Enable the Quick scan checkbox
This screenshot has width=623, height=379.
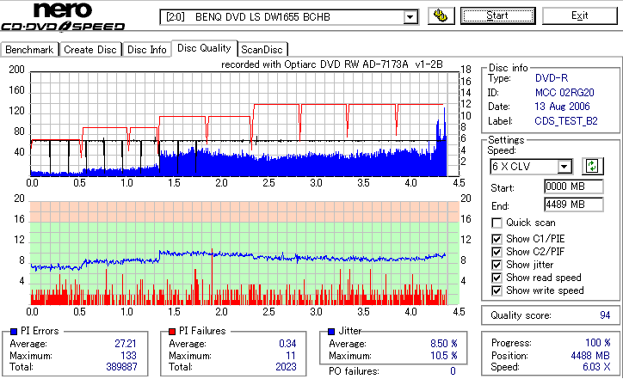(497, 223)
